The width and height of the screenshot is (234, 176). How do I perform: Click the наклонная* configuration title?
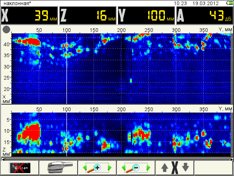click(17, 3)
